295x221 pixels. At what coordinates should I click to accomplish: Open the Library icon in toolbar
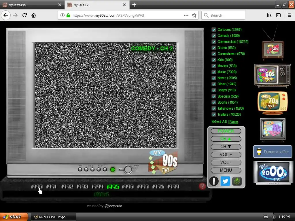point(269,15)
